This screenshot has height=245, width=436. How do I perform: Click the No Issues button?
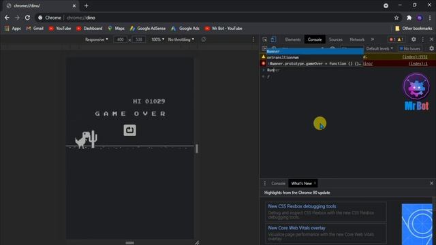(410, 48)
